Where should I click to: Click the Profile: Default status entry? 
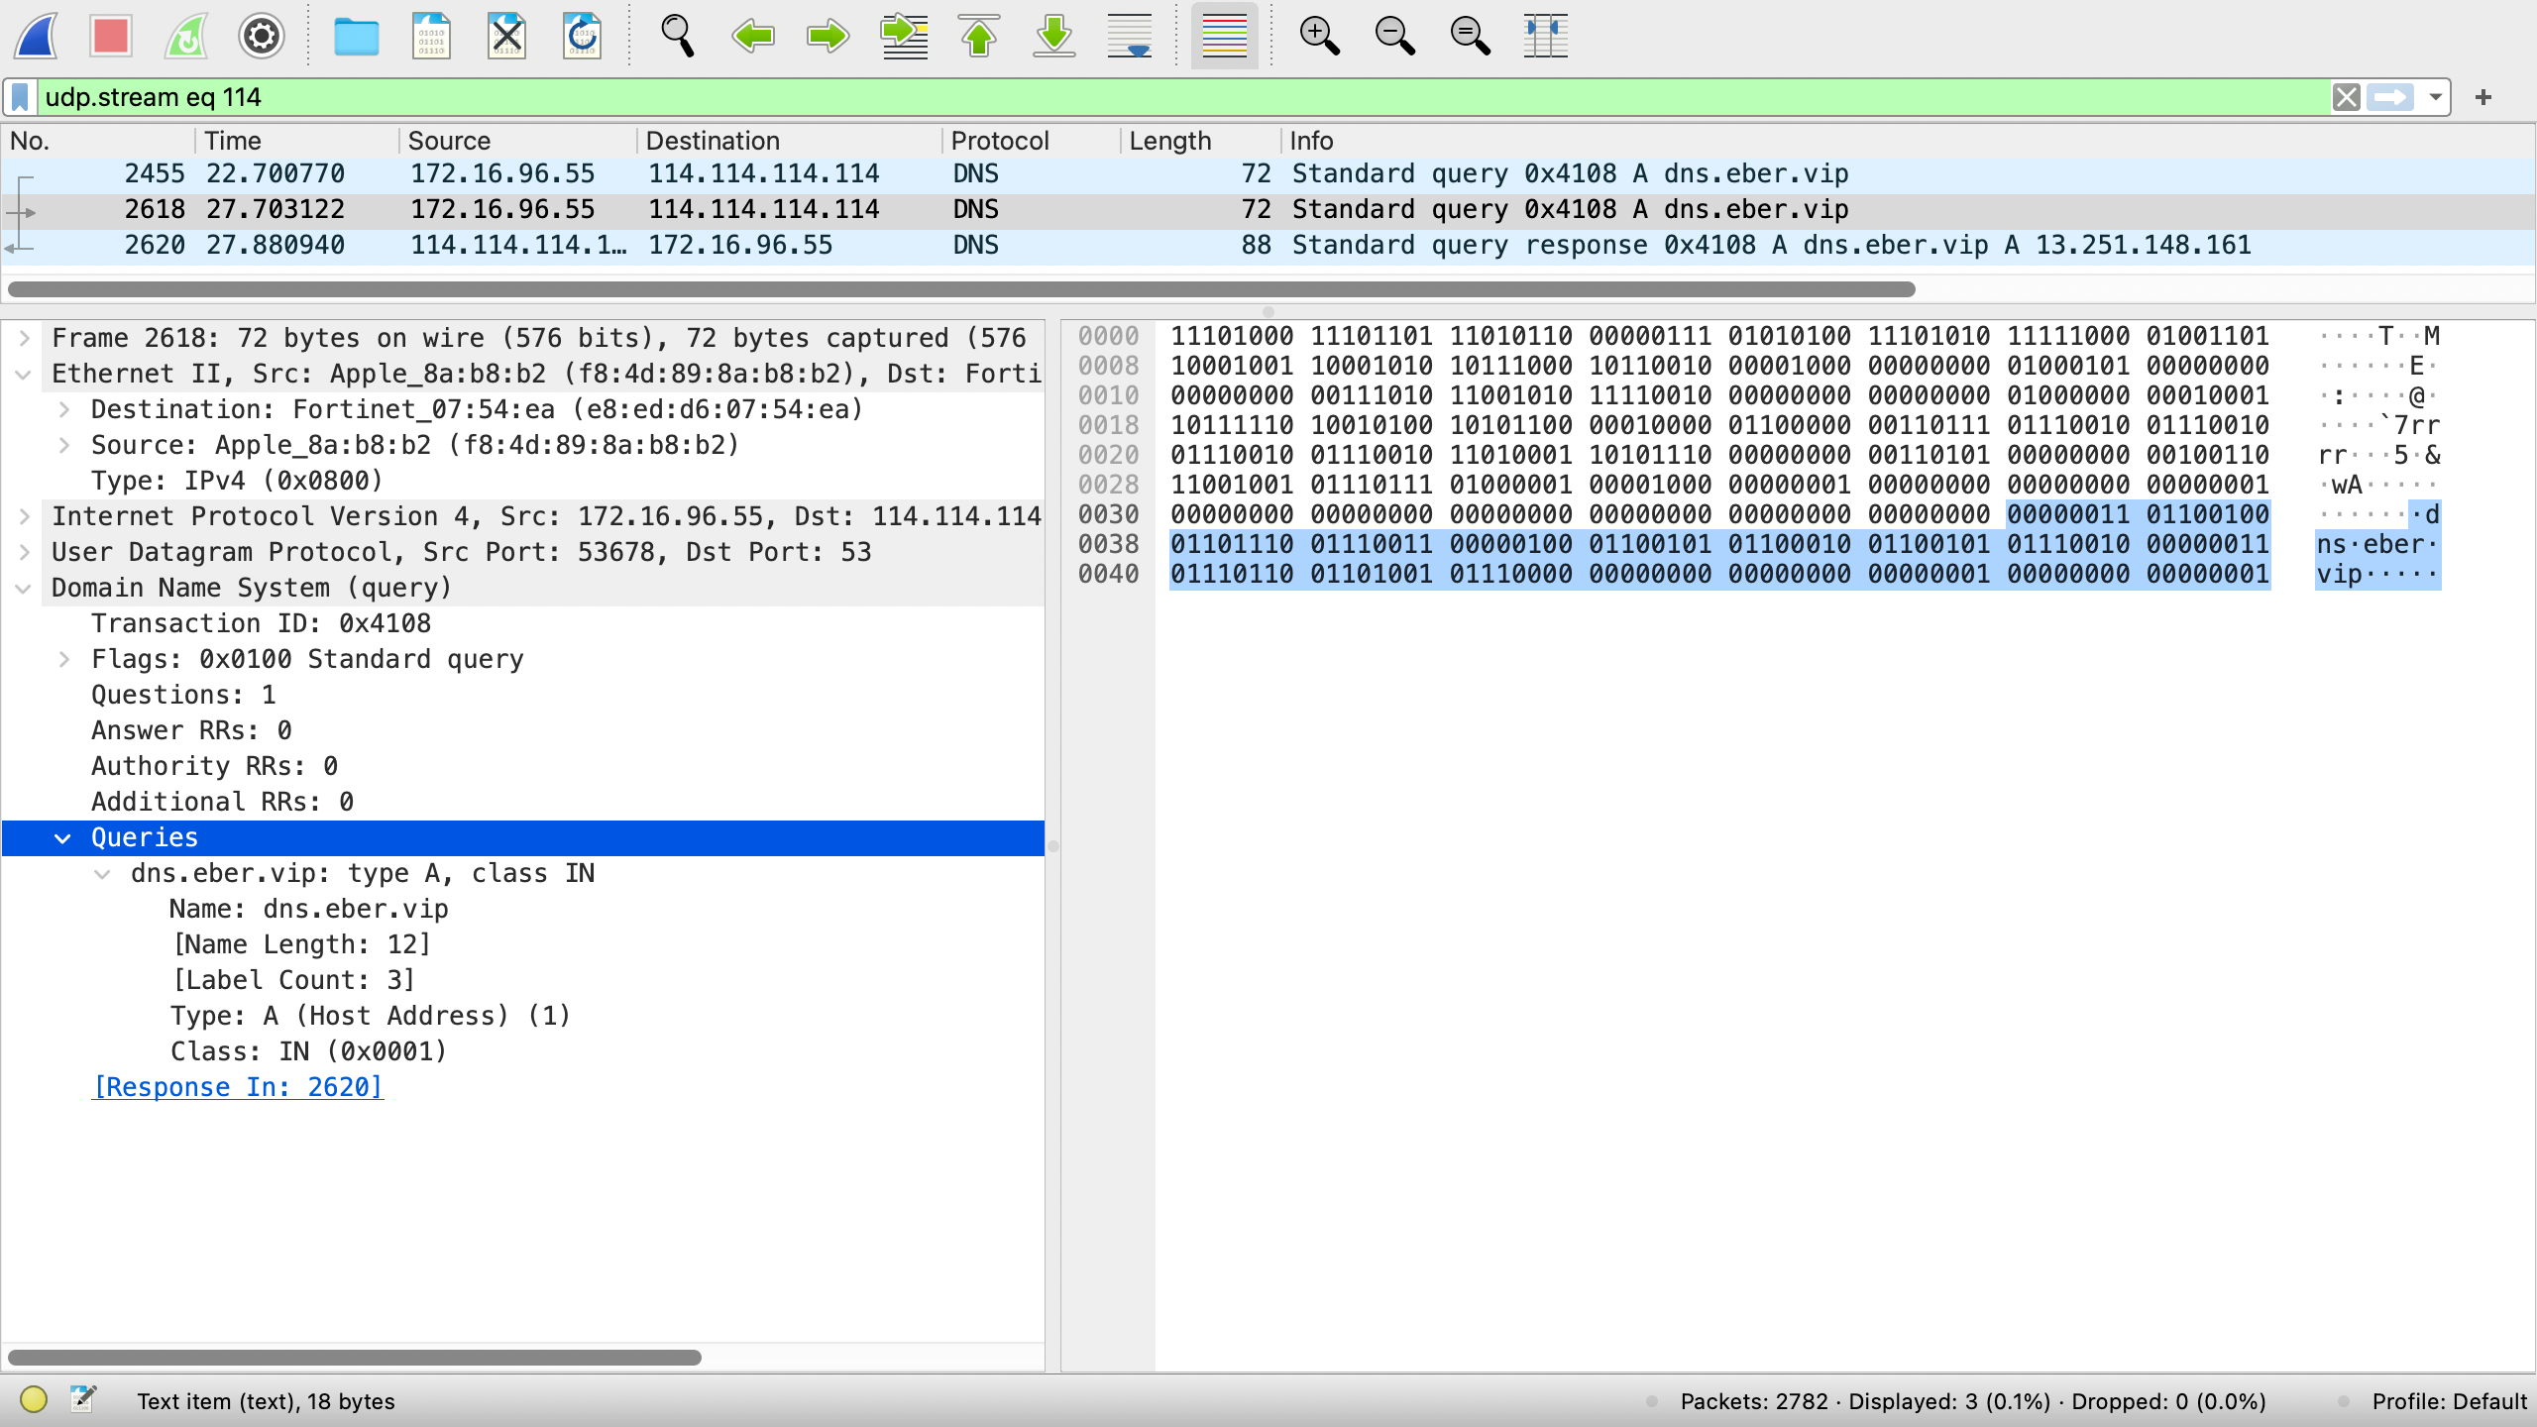(x=2450, y=1401)
